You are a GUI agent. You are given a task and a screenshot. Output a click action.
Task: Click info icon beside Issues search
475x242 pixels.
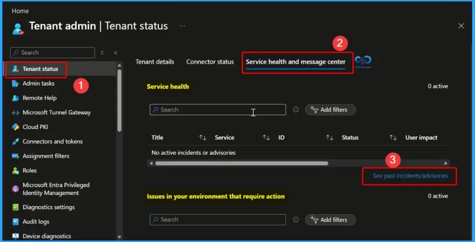(x=295, y=220)
